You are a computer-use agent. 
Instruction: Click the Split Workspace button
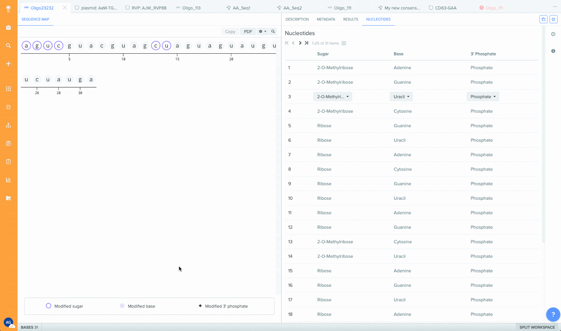(537, 327)
